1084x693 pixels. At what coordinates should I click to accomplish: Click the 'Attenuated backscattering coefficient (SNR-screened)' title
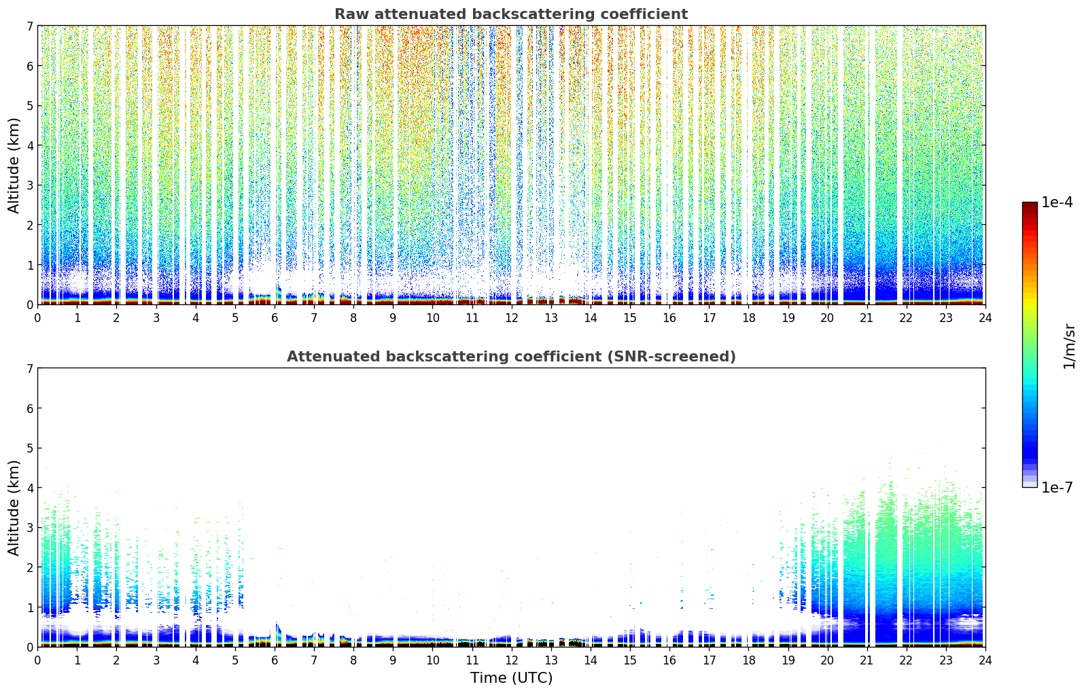pos(511,357)
